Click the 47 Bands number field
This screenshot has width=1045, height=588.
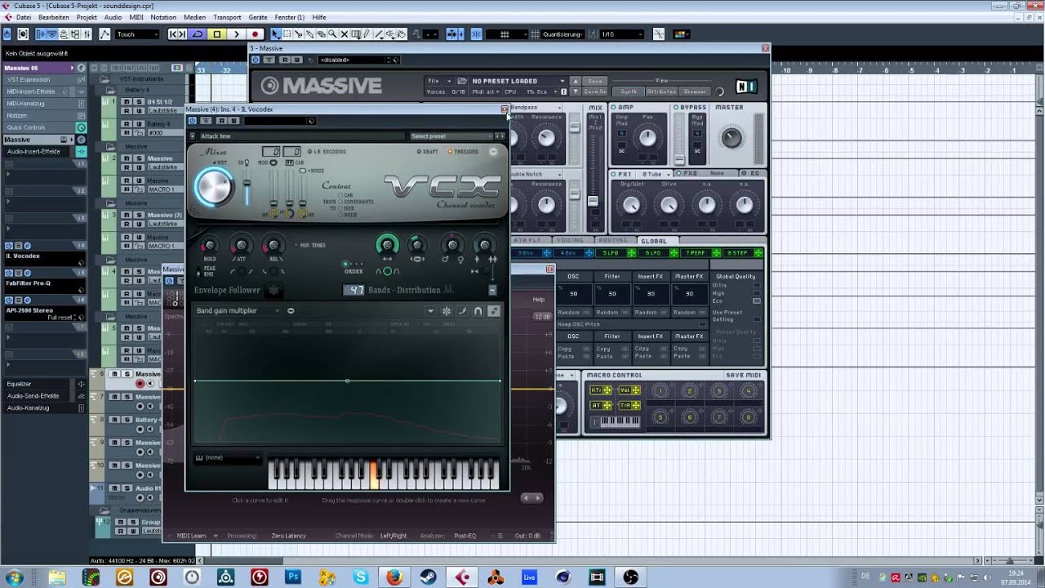point(354,290)
